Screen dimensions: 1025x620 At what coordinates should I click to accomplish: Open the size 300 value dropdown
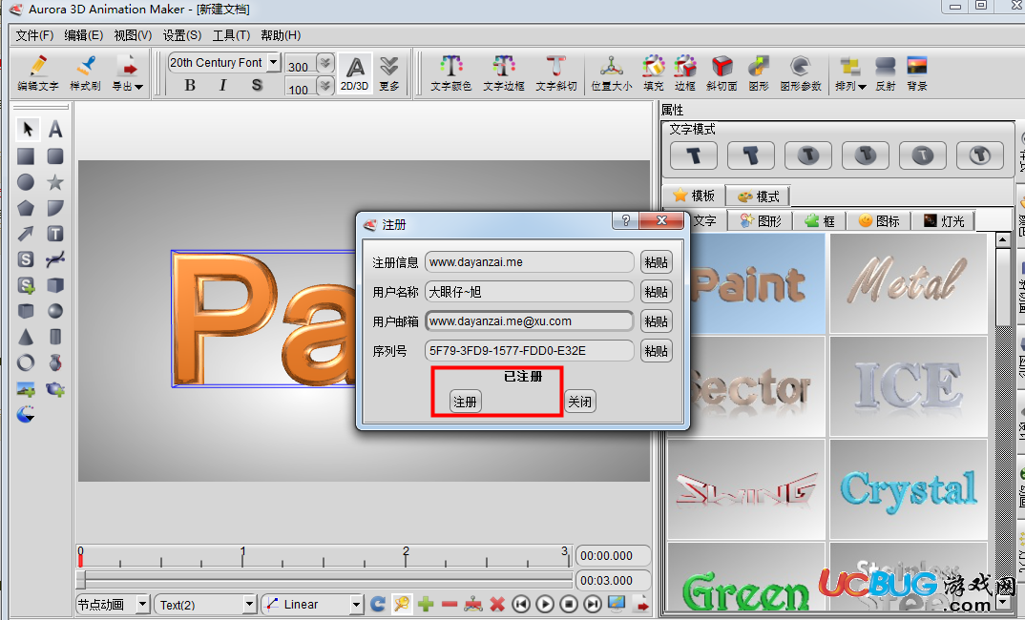coord(324,63)
